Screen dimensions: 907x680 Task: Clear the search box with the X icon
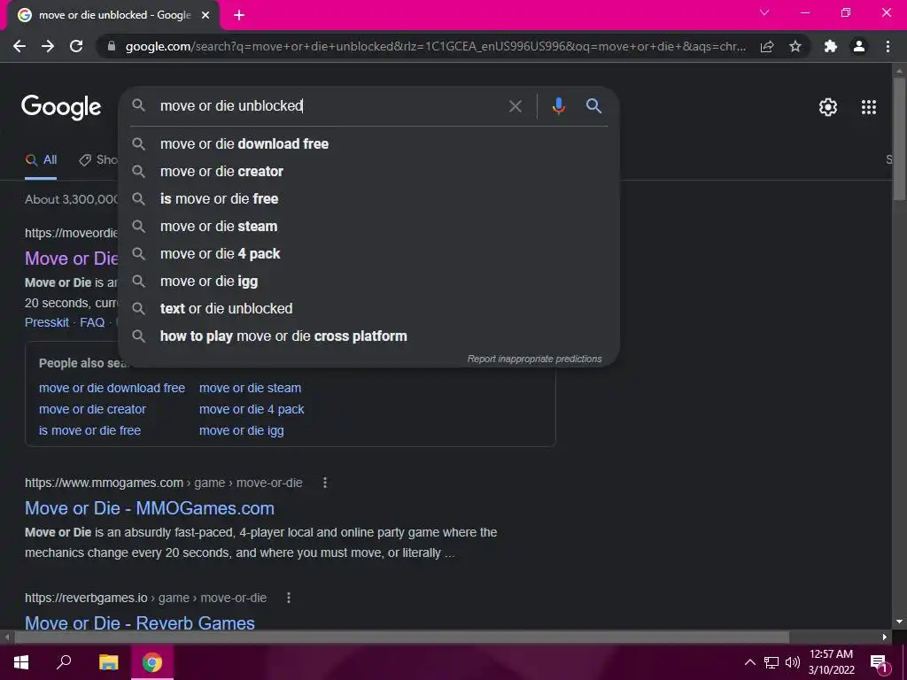515,106
